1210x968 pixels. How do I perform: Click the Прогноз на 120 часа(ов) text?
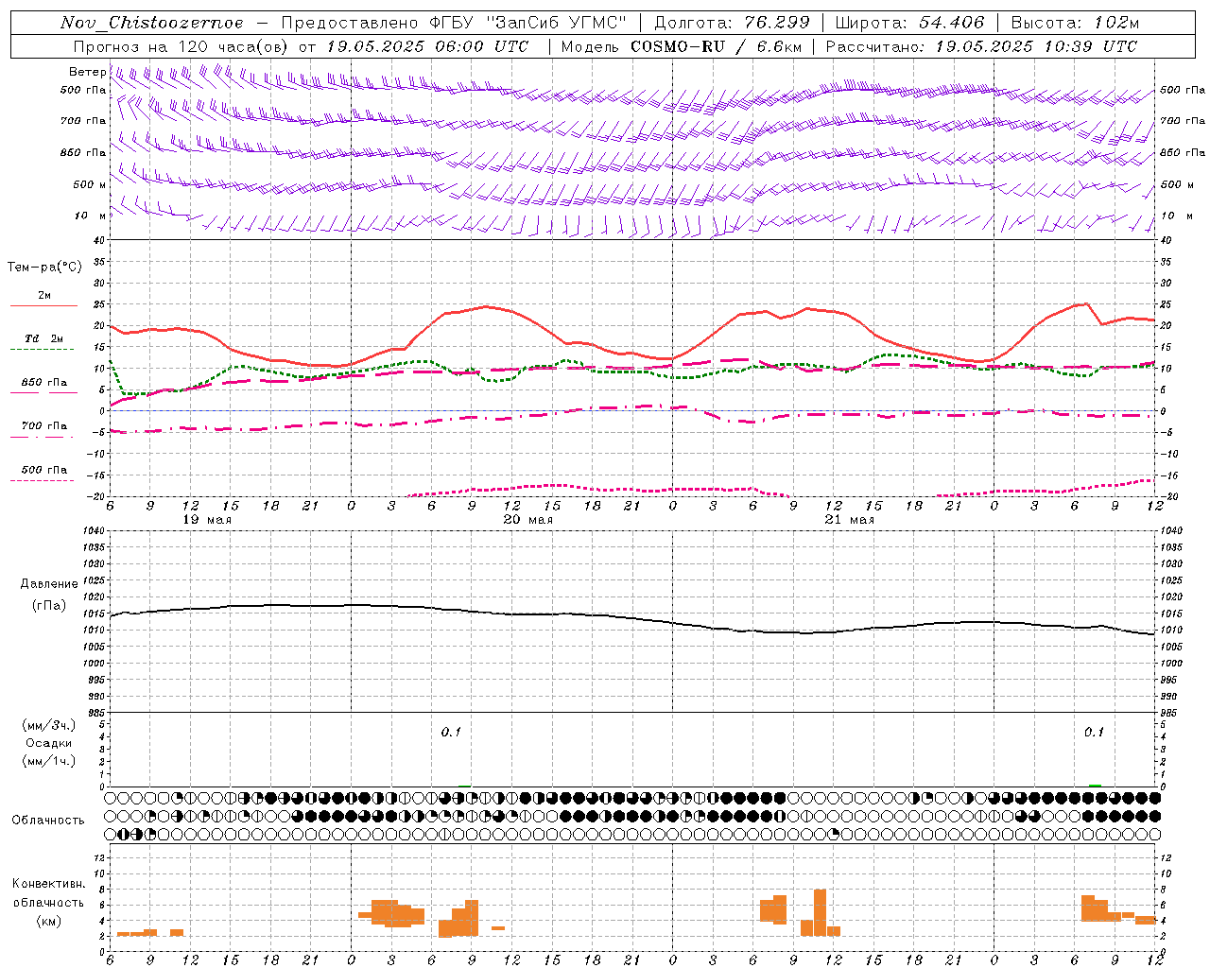click(182, 46)
